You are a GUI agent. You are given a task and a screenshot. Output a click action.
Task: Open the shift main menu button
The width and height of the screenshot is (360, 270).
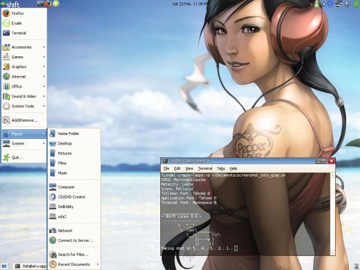(x=10, y=4)
